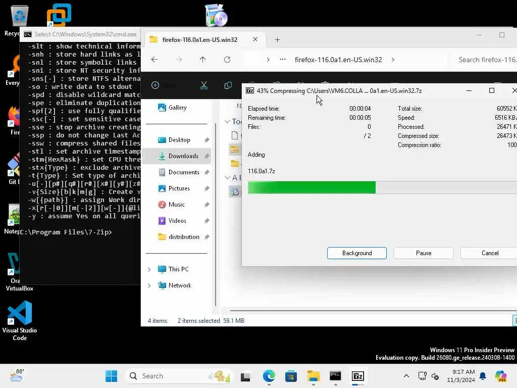This screenshot has height=388, width=517.
Task: Unpin Downloads pin icon
Action: (x=206, y=156)
